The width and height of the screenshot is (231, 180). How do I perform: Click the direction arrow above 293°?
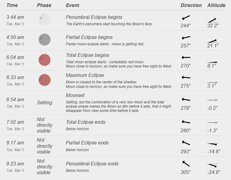(186, 143)
